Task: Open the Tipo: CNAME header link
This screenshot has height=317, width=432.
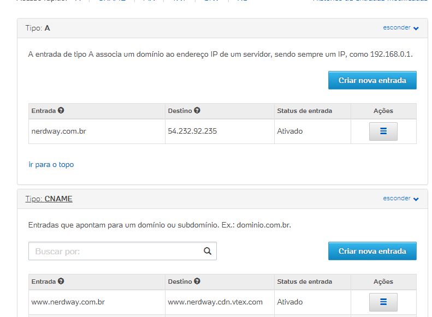Action: [x=49, y=199]
